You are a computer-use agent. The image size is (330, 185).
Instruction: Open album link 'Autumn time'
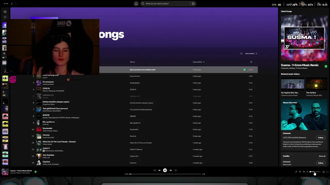click(135, 76)
